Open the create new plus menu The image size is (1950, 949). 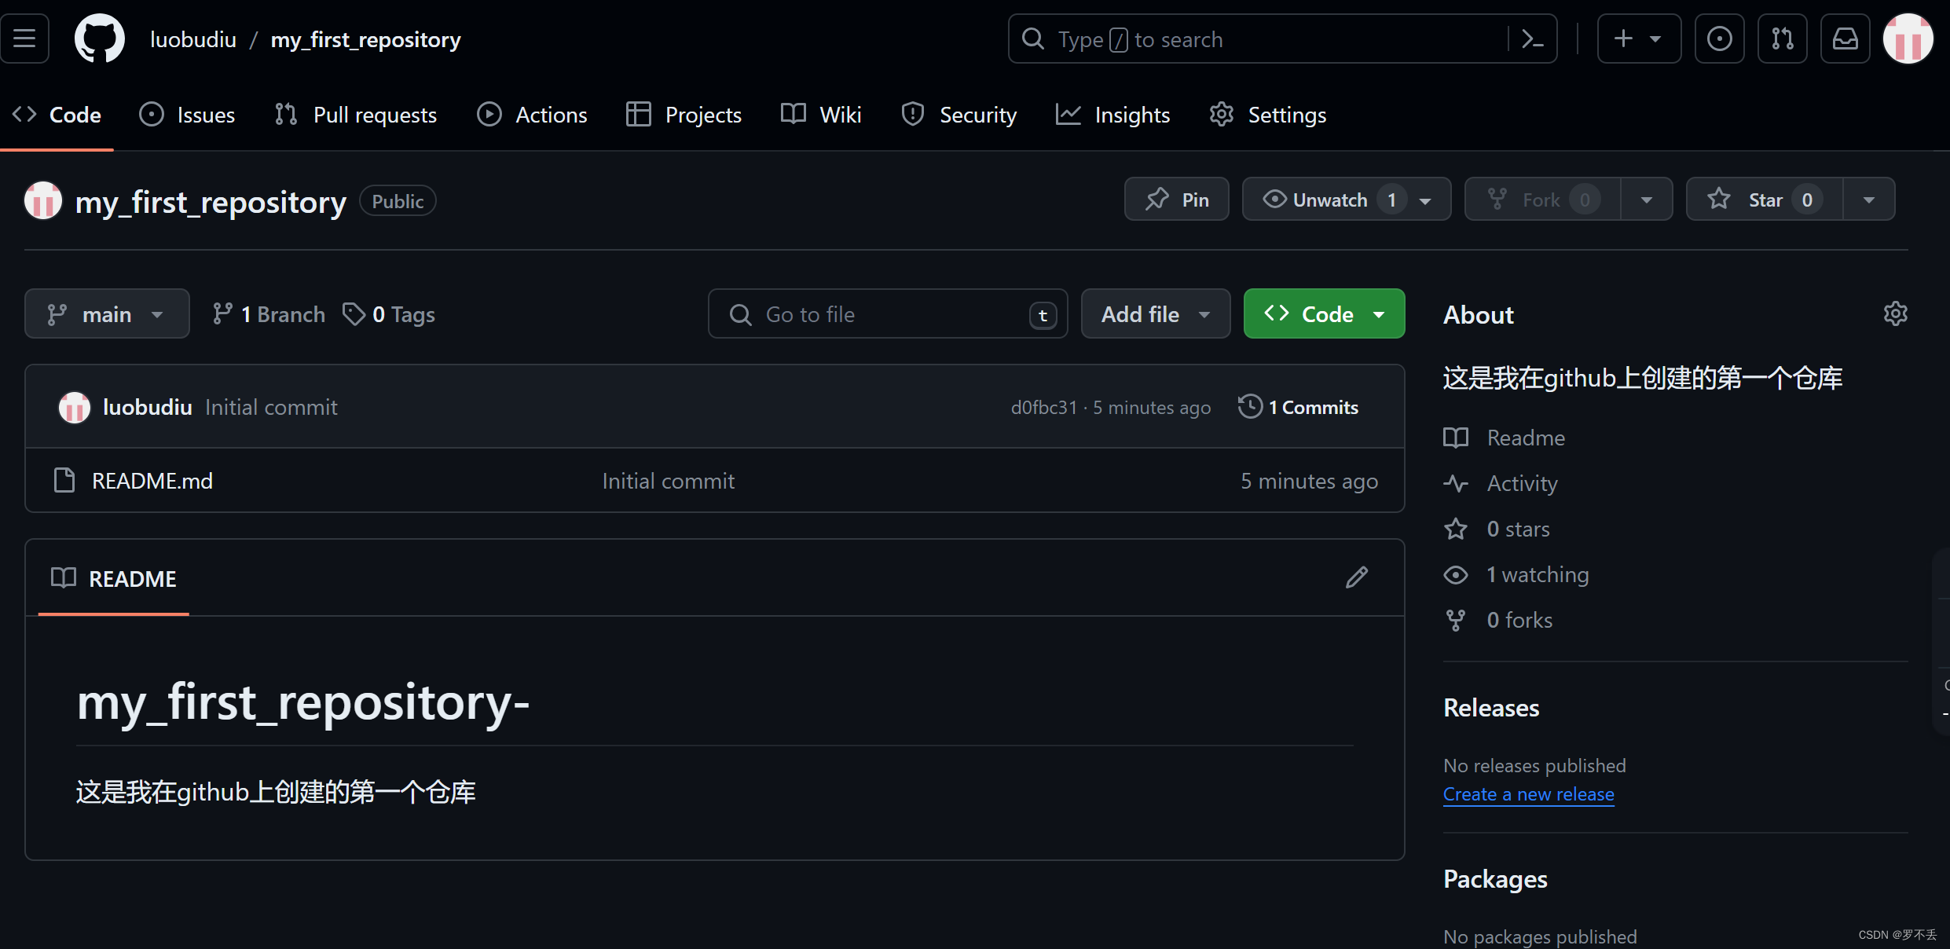coord(1639,38)
